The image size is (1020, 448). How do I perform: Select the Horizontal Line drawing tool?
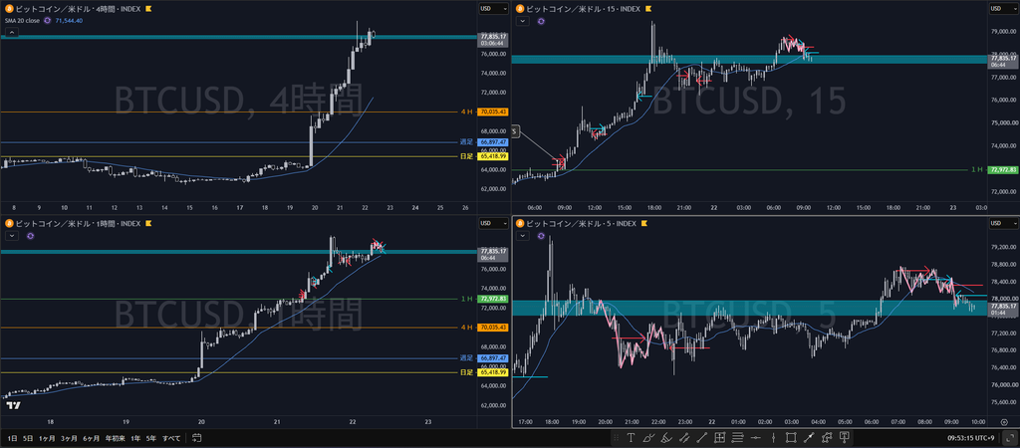coord(756,438)
